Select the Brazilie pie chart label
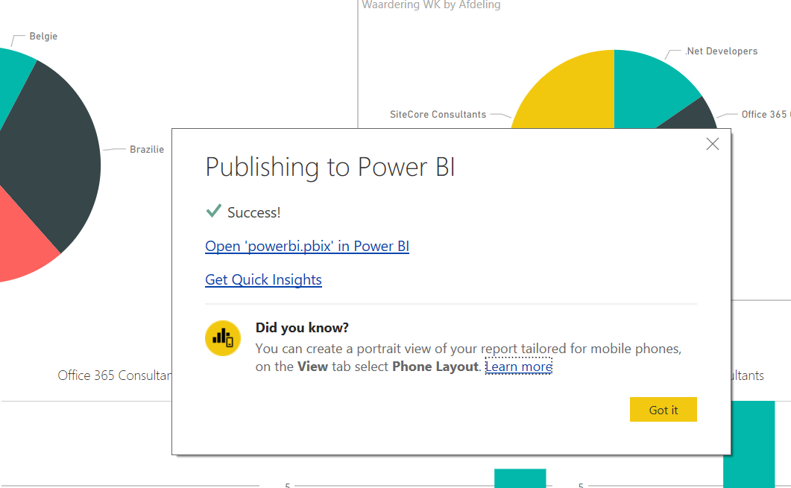This screenshot has width=791, height=488. pos(147,149)
